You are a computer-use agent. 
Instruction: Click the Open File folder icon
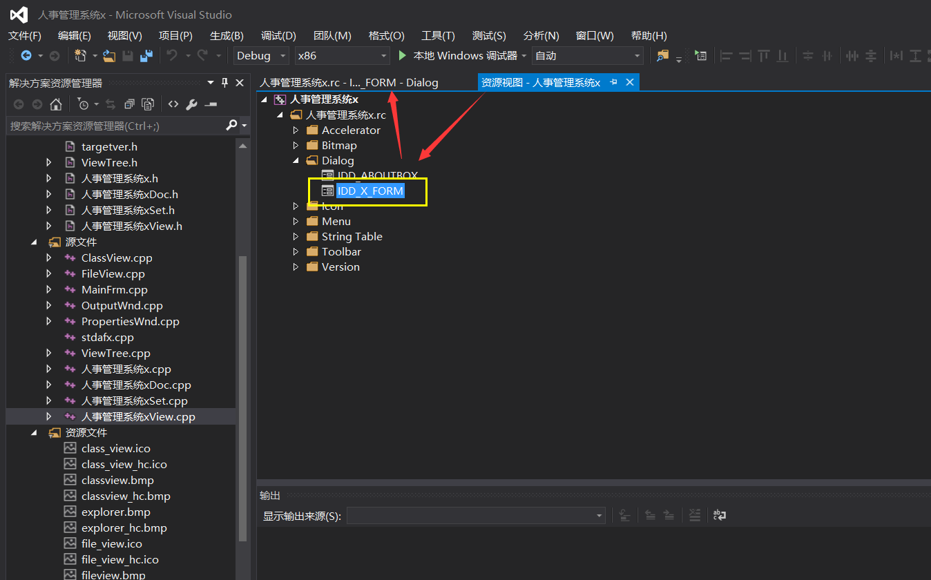[x=109, y=56]
